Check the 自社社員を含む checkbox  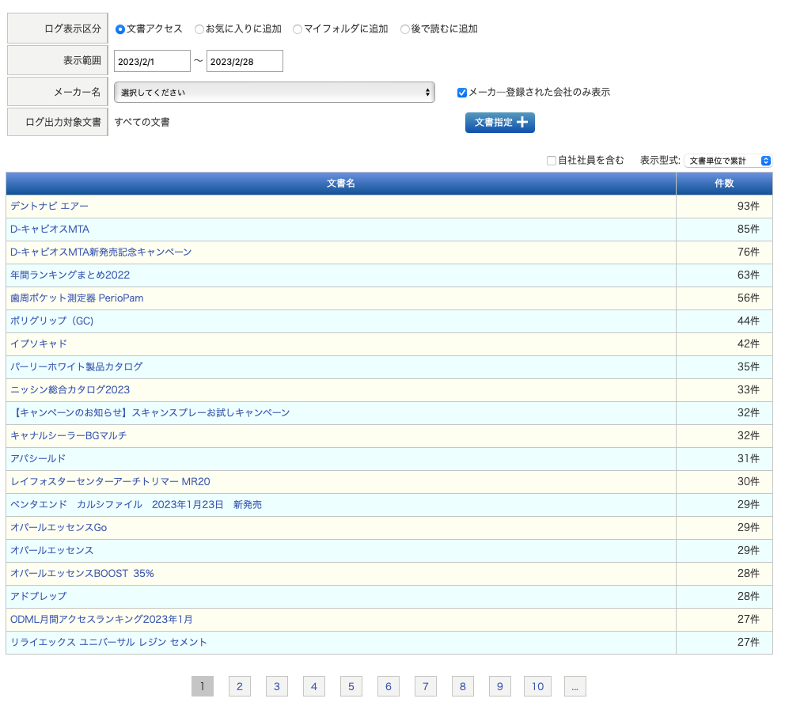coord(552,161)
